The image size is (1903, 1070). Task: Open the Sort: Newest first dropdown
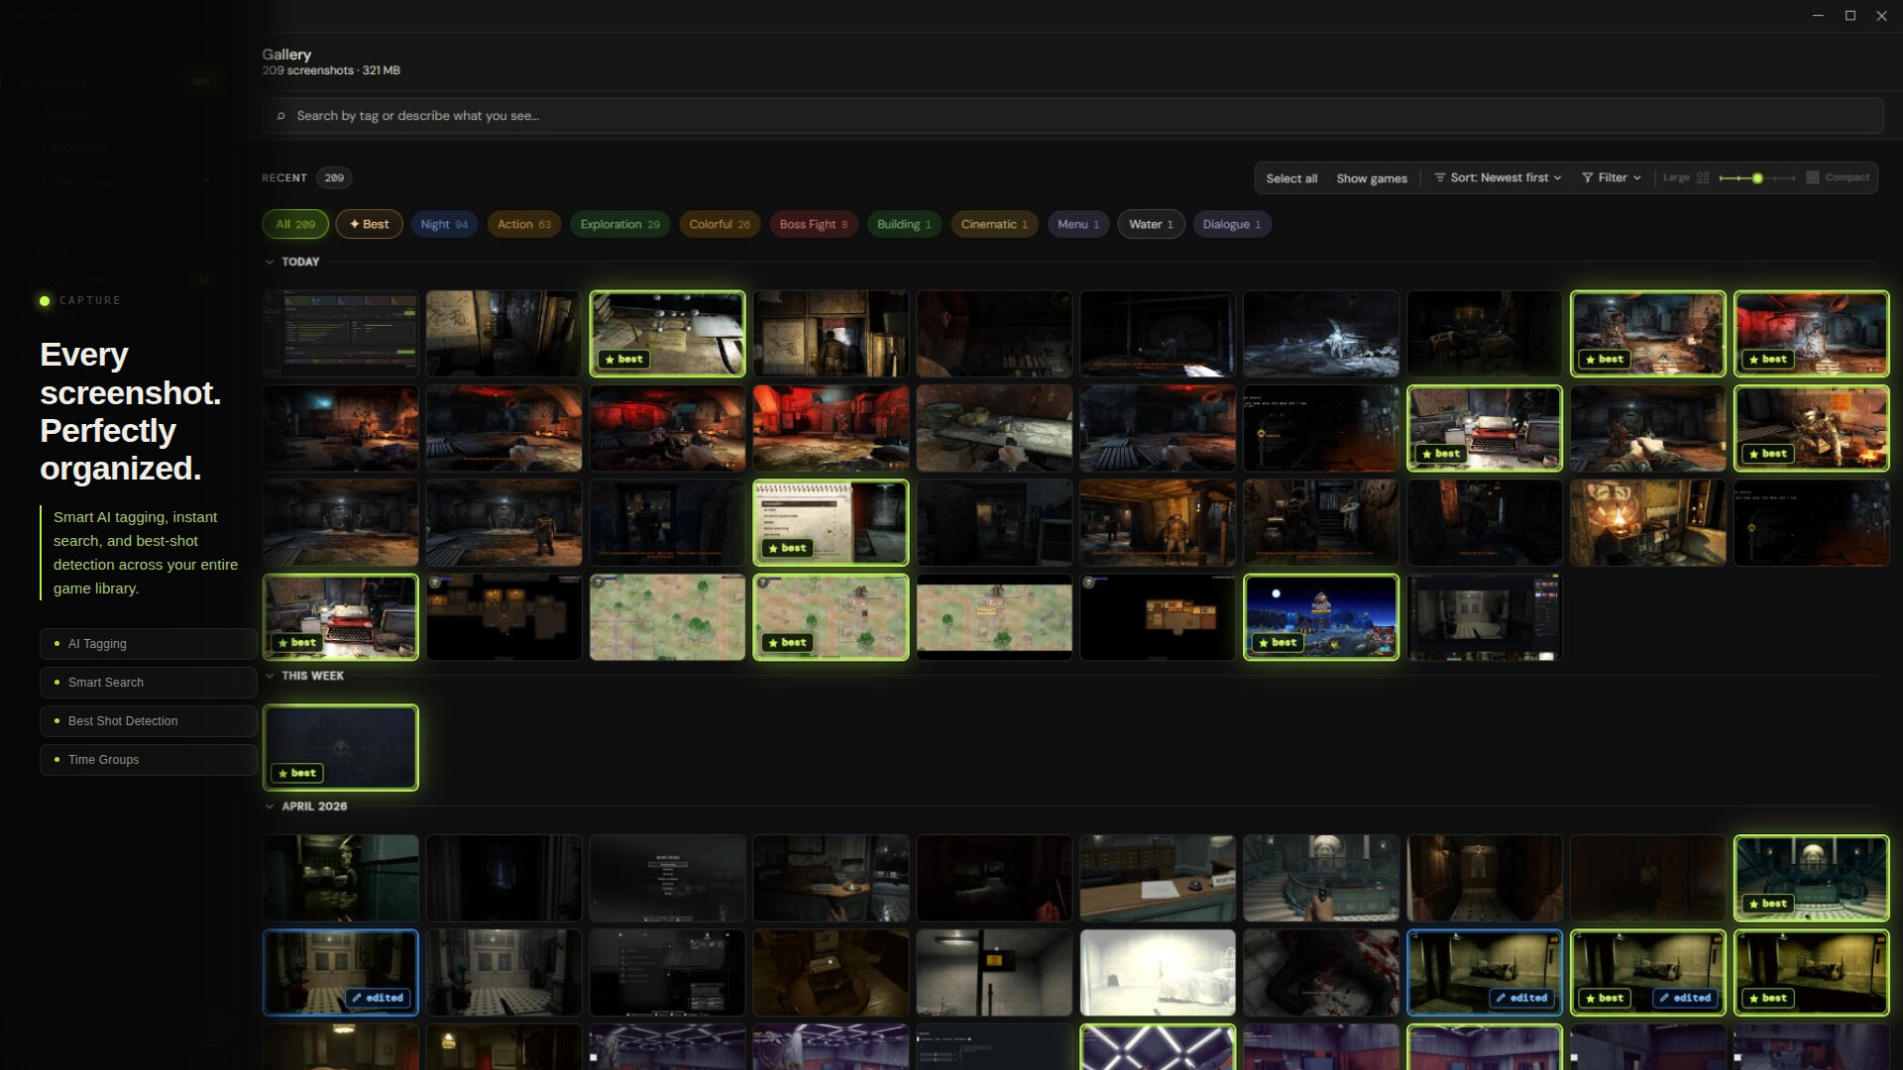click(1505, 177)
